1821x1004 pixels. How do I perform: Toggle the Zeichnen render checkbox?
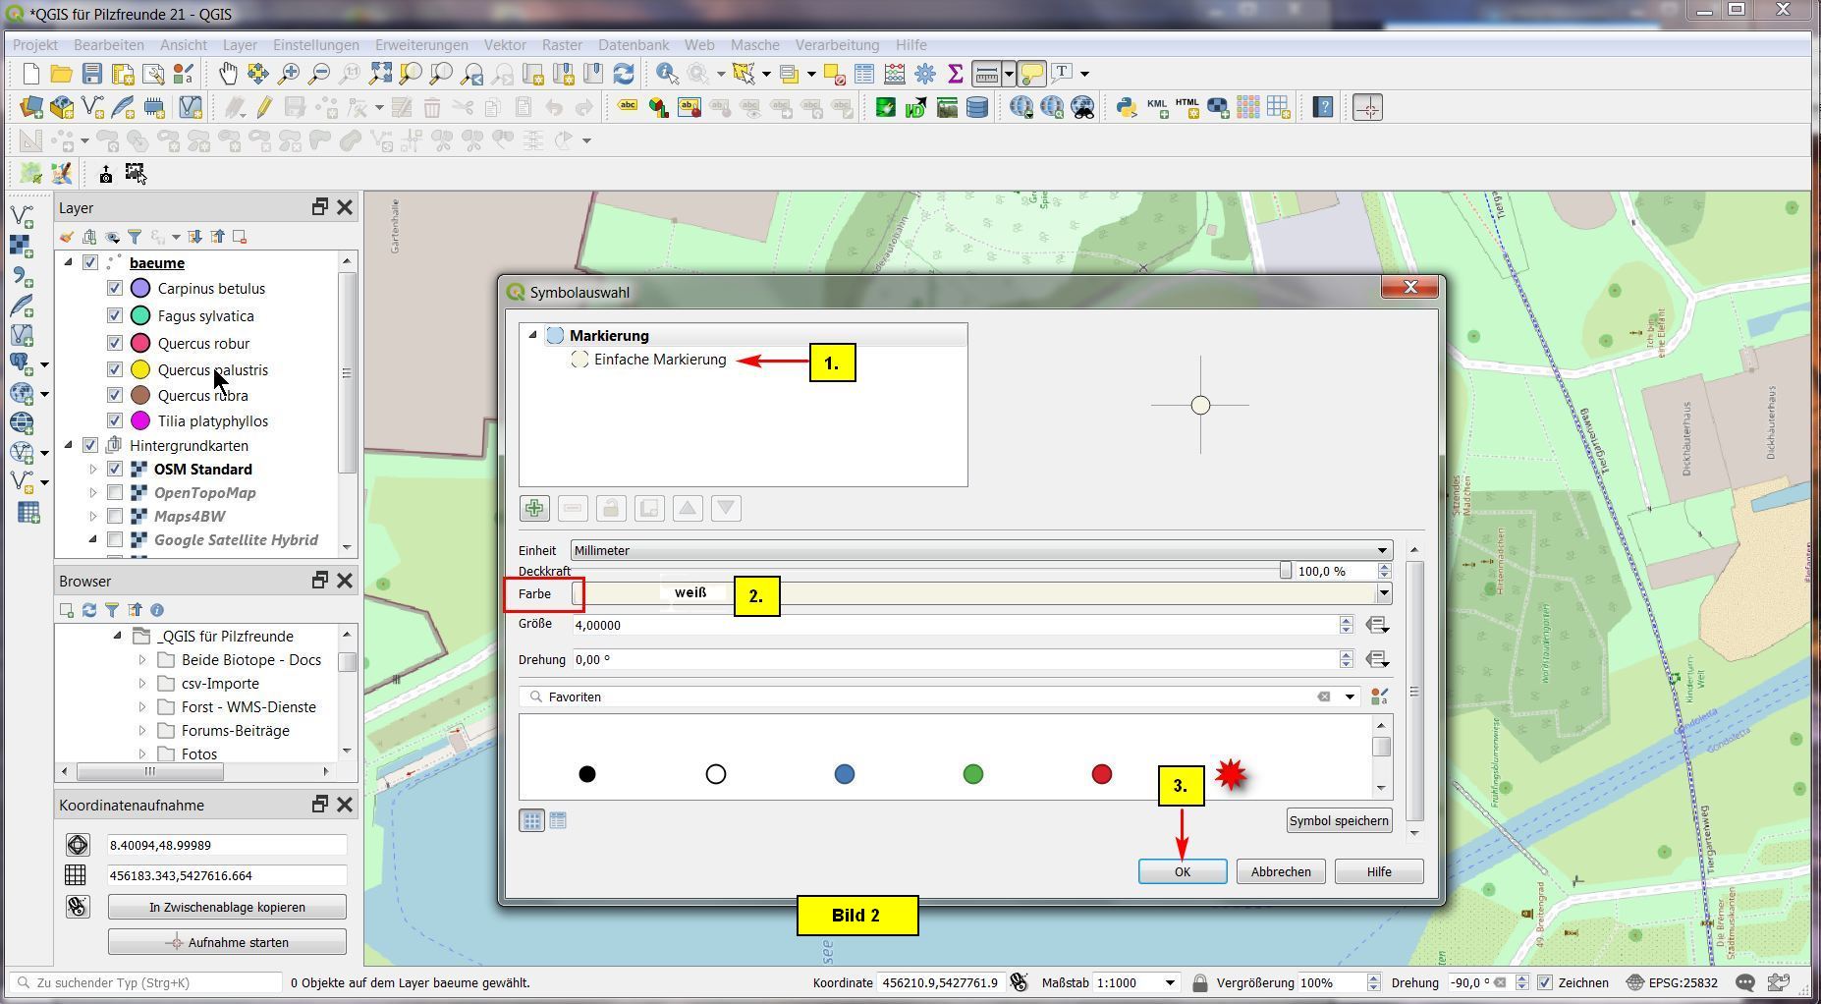(1545, 982)
